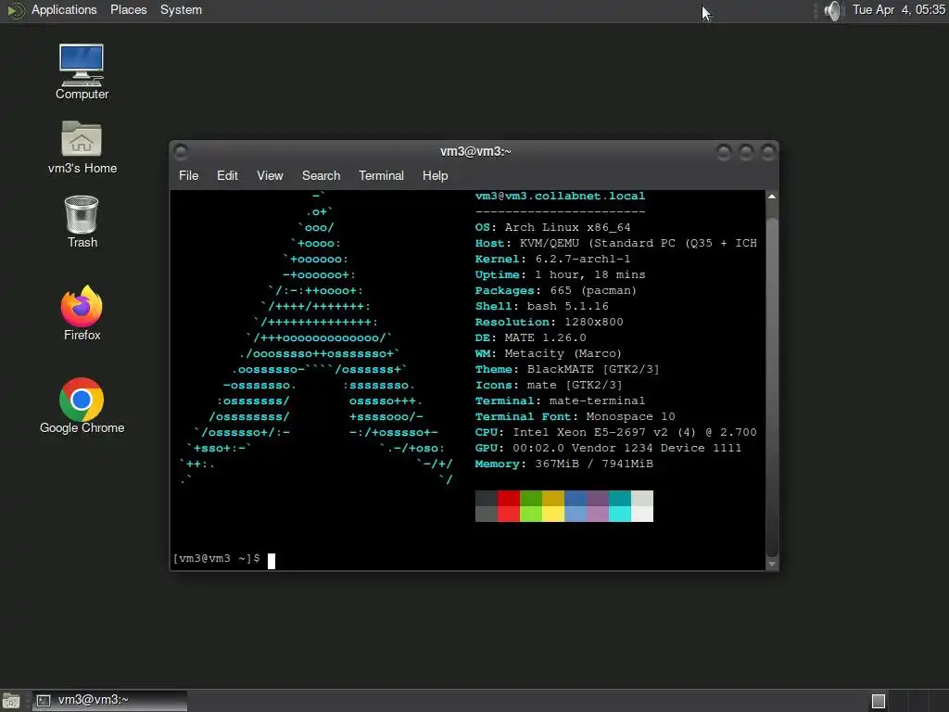Viewport: 949px width, 712px height.
Task: Click the show desktop icon in bottom panel
Action: tap(11, 701)
